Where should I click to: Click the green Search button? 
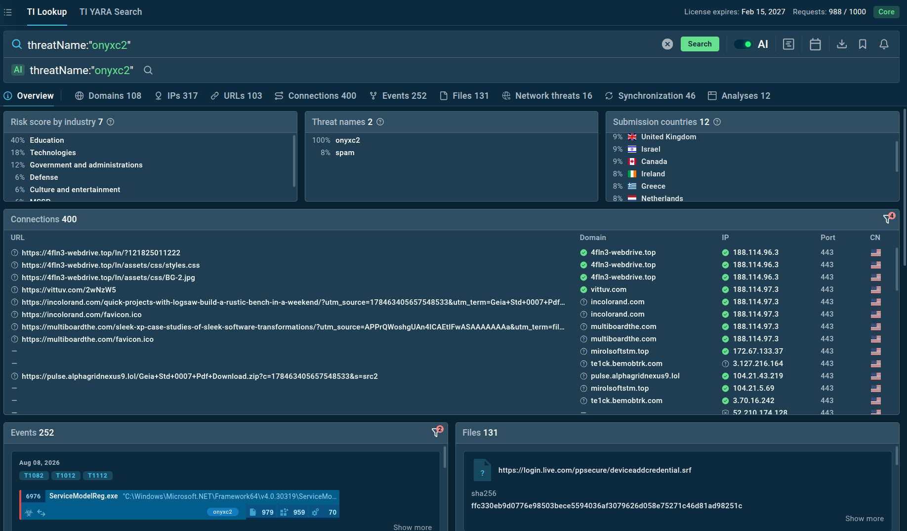pos(700,44)
